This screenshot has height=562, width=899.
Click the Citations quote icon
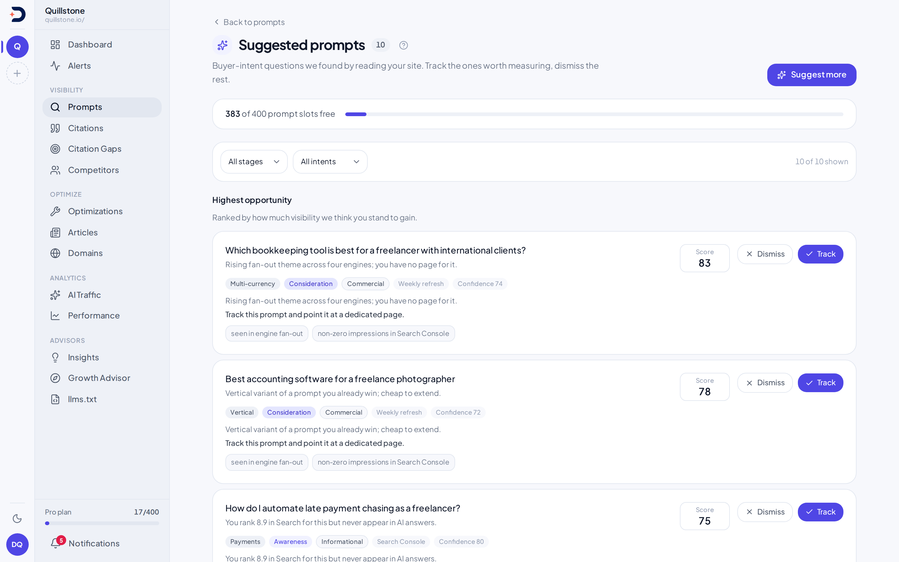[55, 128]
